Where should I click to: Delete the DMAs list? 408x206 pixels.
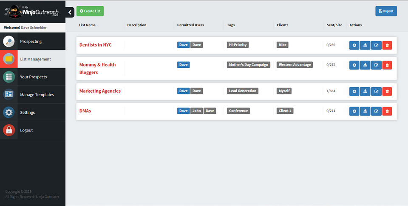[387, 111]
